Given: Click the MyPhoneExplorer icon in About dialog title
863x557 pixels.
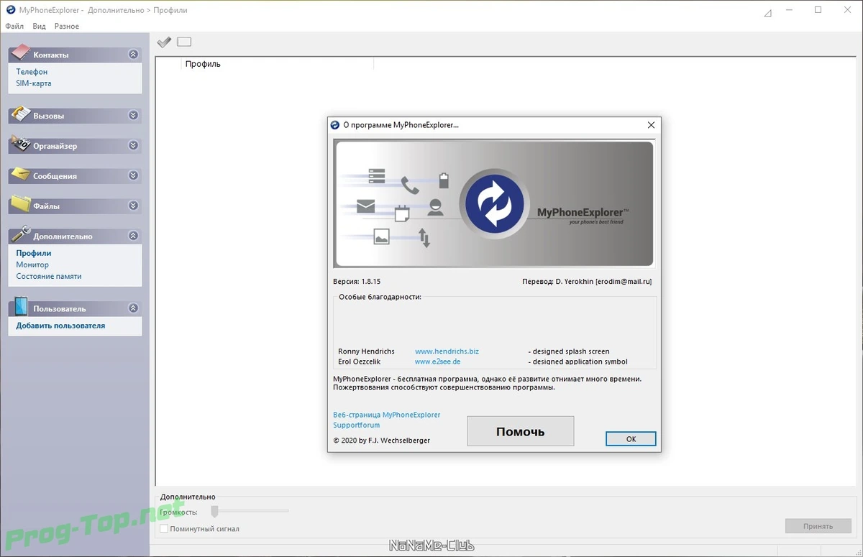Looking at the screenshot, I should (334, 124).
